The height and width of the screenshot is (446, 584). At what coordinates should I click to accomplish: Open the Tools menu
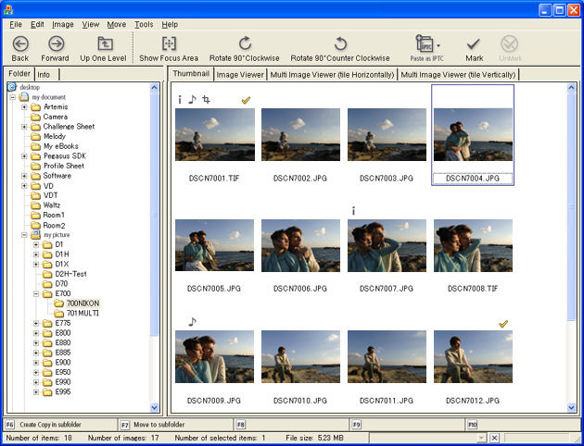[144, 23]
